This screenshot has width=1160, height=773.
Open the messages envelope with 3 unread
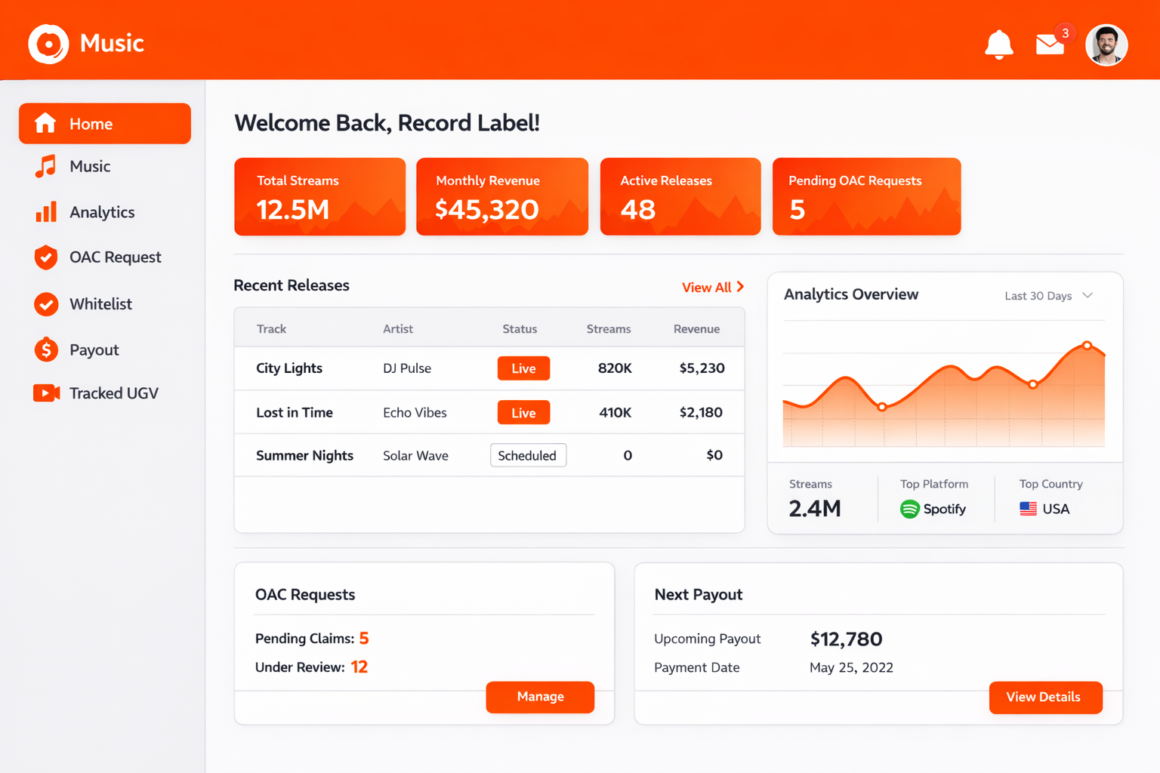click(x=1050, y=45)
